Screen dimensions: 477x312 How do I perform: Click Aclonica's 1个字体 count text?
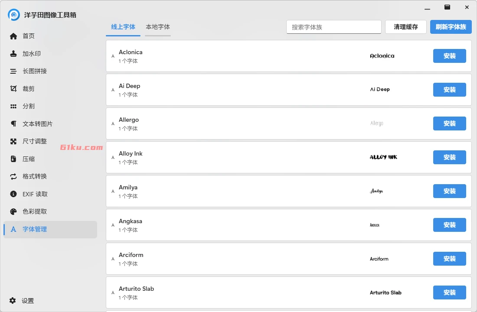128,61
